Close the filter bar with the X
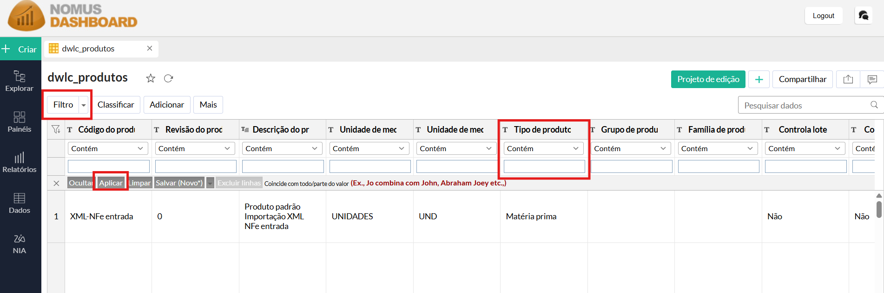The image size is (884, 293). (x=56, y=183)
